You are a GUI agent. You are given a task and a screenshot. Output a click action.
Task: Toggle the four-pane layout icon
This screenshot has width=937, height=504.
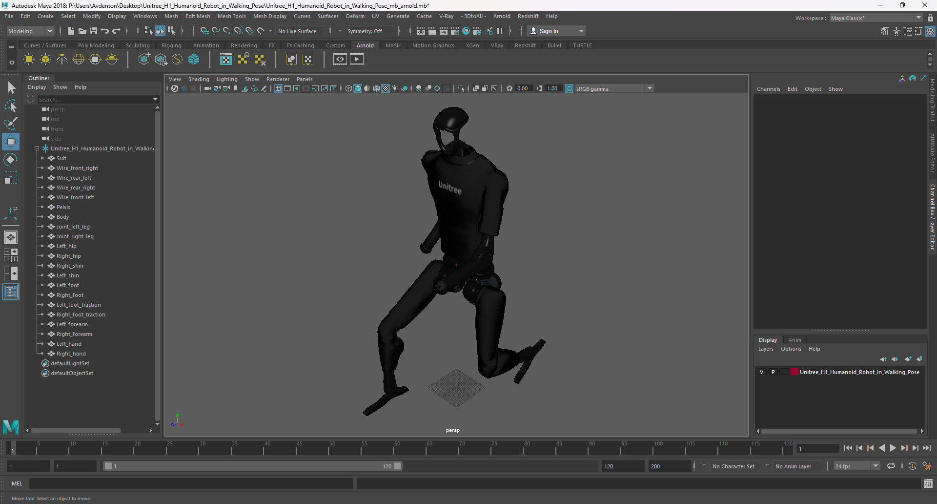pos(11,255)
